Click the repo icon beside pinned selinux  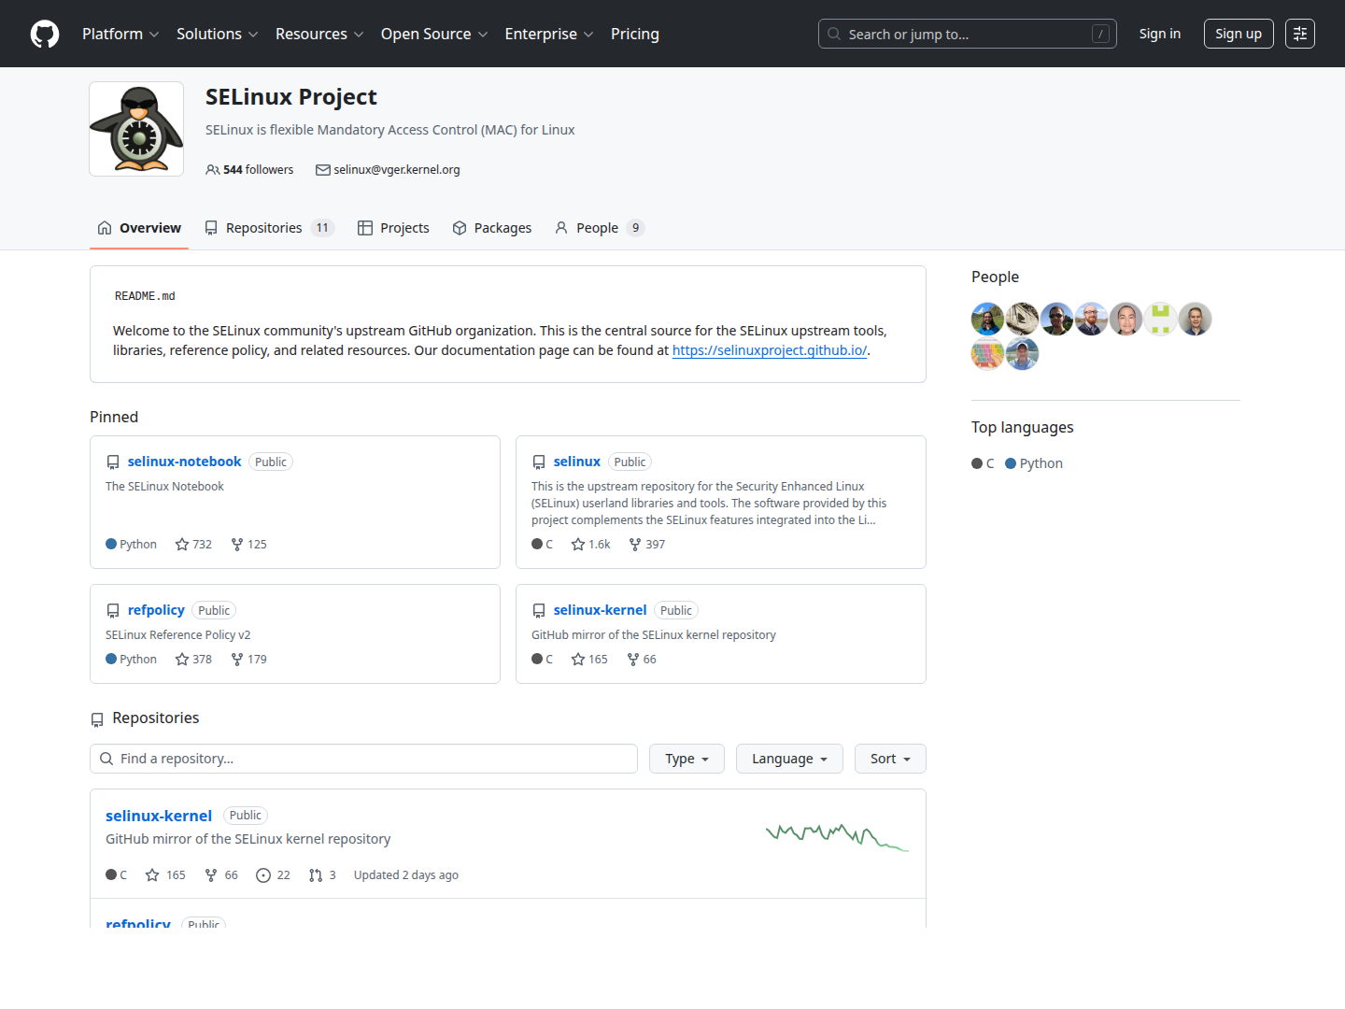coord(539,462)
